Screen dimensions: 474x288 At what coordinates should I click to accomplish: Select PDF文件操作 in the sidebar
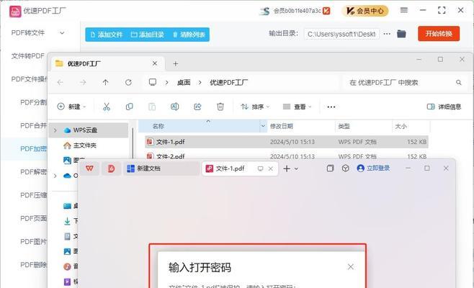(30, 79)
